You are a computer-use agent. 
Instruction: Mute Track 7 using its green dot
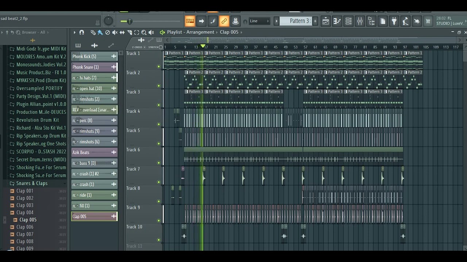[x=159, y=182]
